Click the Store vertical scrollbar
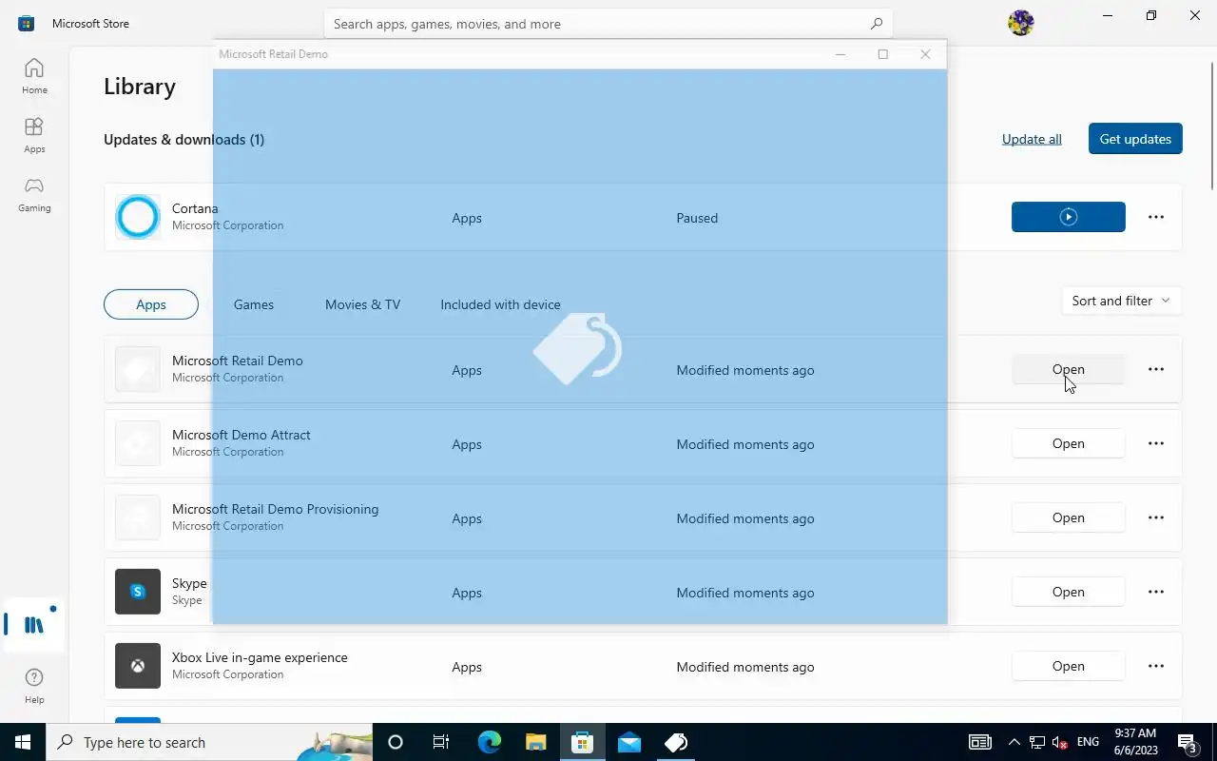 (1212, 124)
